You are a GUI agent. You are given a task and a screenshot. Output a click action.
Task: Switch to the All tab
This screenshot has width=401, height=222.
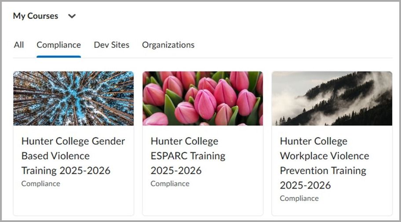[19, 45]
